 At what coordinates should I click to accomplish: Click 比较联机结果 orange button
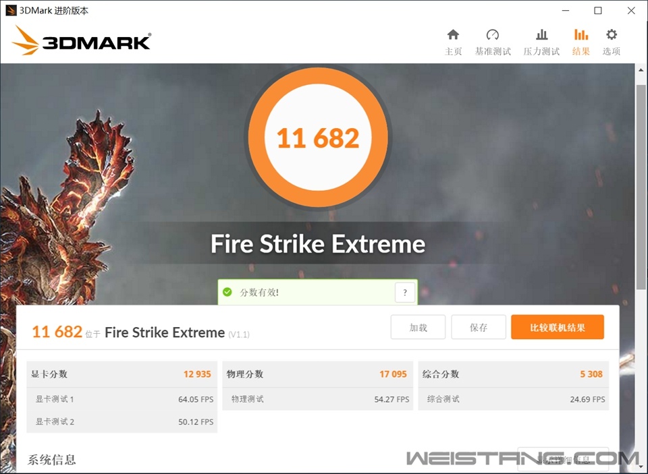[x=558, y=327]
